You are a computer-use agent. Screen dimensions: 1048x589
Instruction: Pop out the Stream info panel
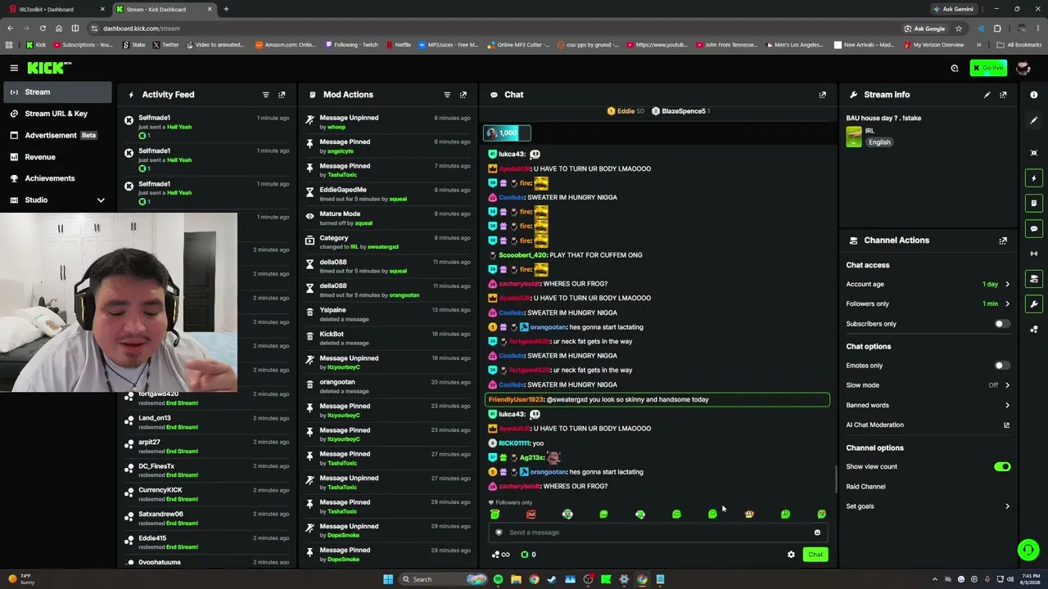tap(1003, 95)
